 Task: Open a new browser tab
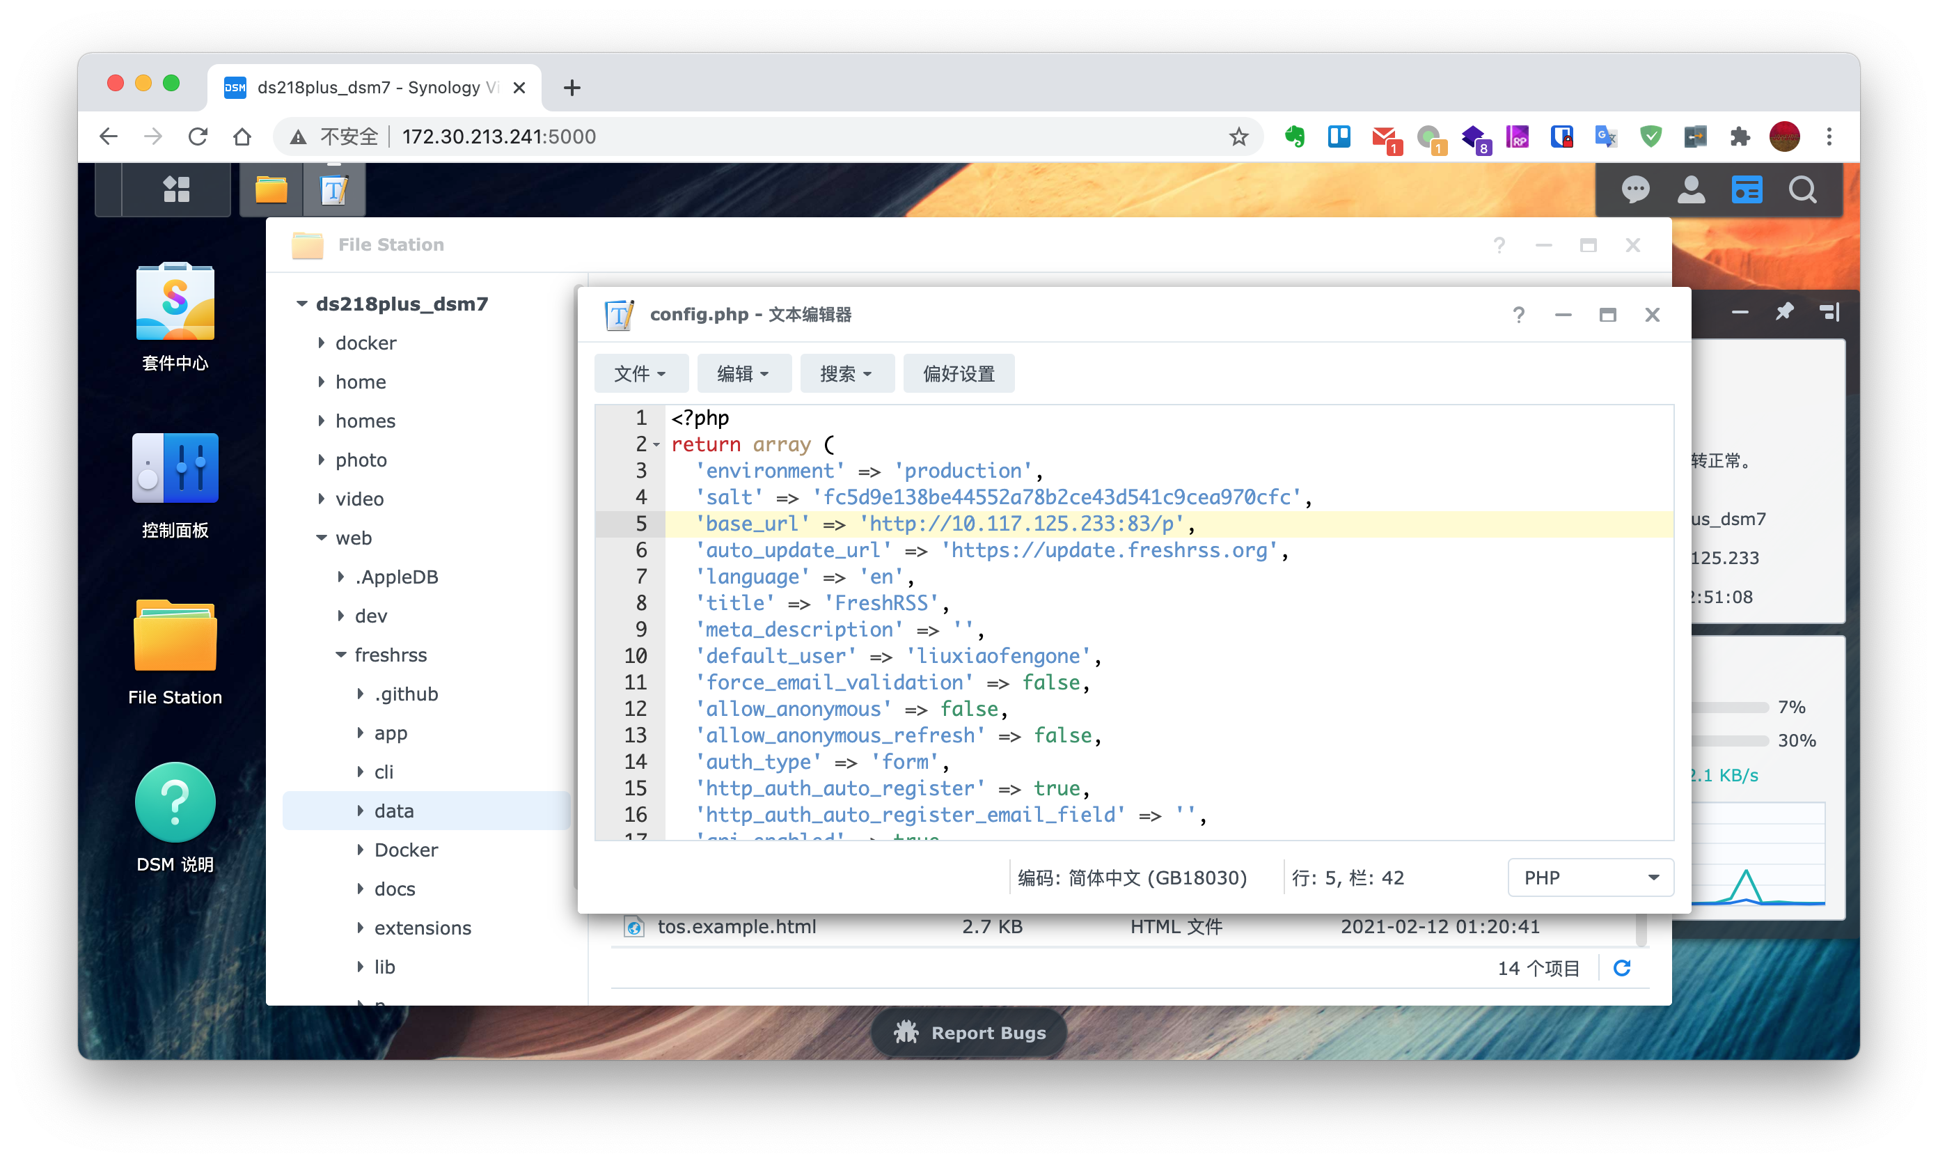572,87
